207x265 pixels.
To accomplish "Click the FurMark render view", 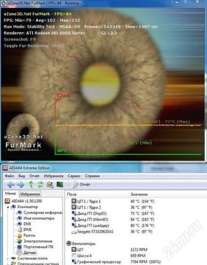I will click(103, 84).
